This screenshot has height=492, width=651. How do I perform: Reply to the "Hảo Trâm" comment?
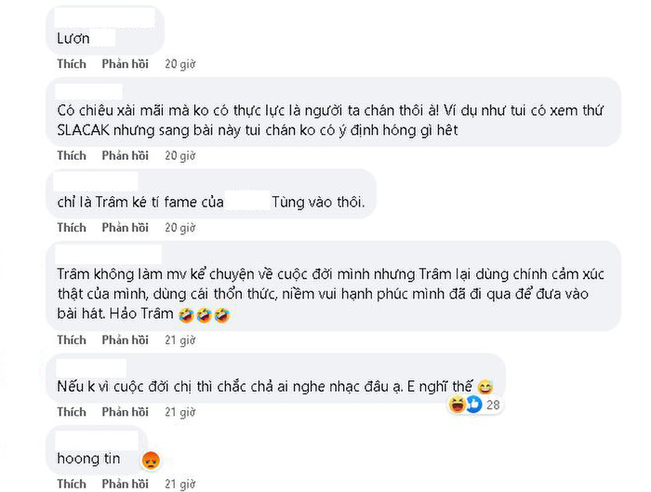tap(126, 339)
